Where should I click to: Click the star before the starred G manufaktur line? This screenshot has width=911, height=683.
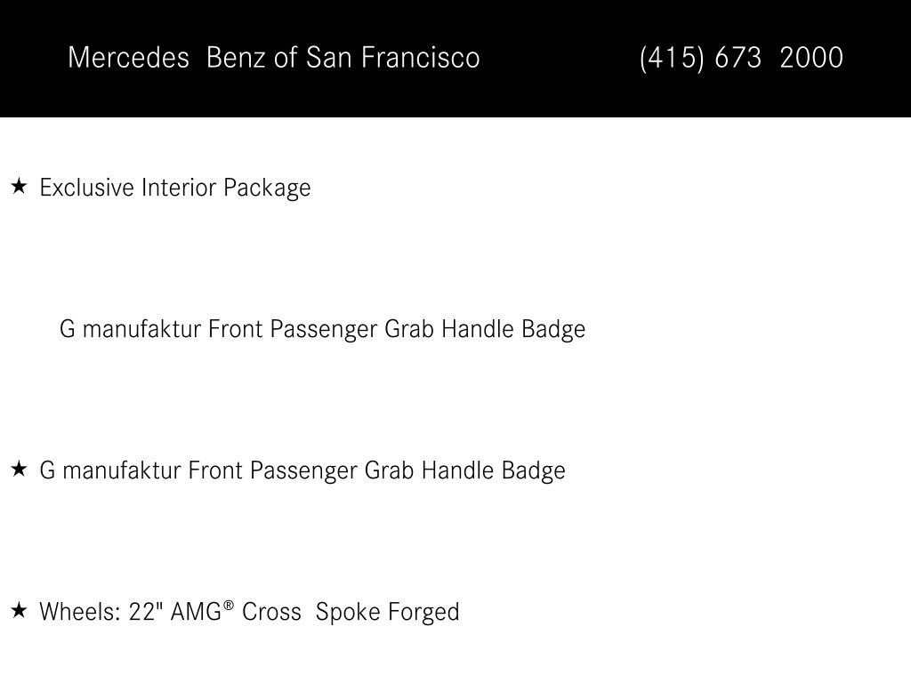20,469
